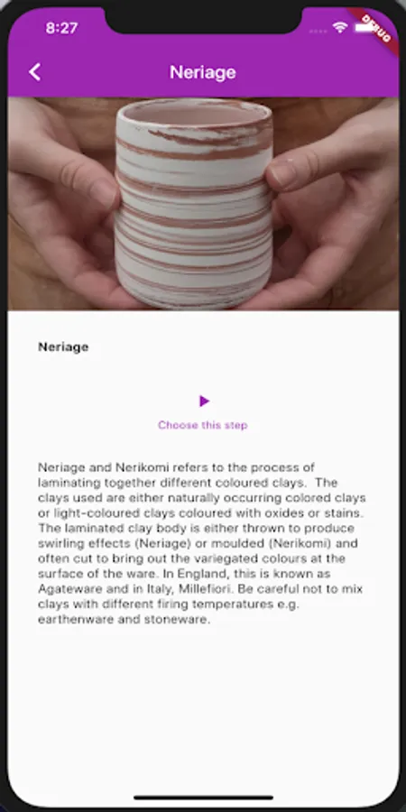Tap the Neriage title in the app bar
This screenshot has width=406, height=812.
click(203, 72)
